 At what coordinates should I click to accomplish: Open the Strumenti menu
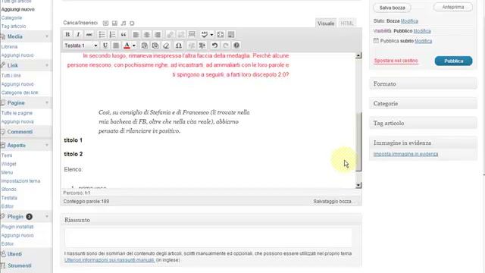tap(19, 265)
